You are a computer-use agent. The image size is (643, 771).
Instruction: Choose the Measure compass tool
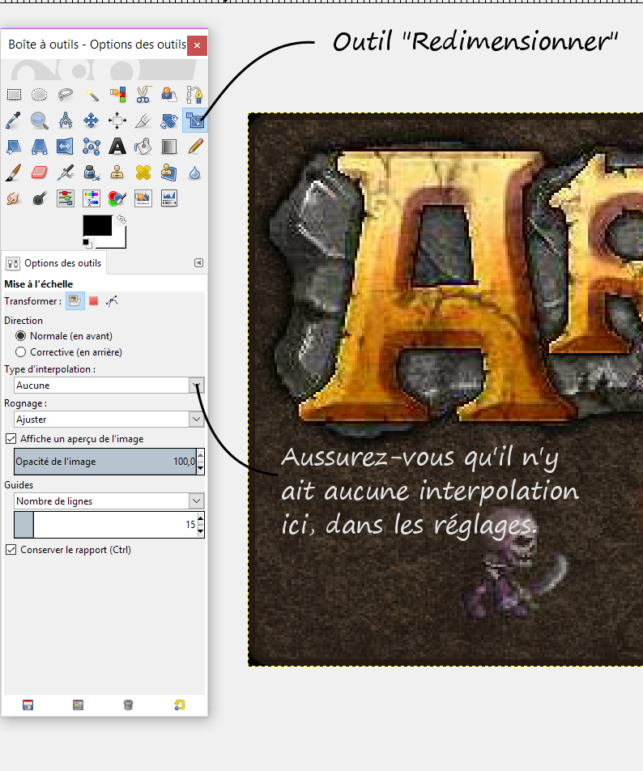[66, 121]
